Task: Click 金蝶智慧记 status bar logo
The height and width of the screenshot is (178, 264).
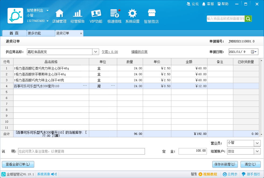Action: coord(3,174)
